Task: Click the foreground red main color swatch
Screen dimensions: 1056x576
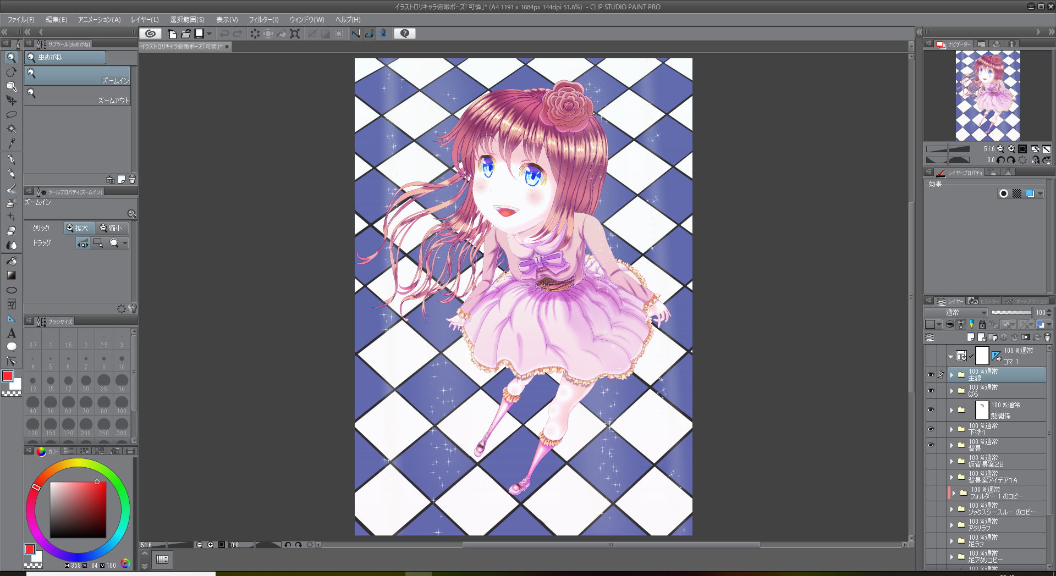Action: tap(8, 376)
